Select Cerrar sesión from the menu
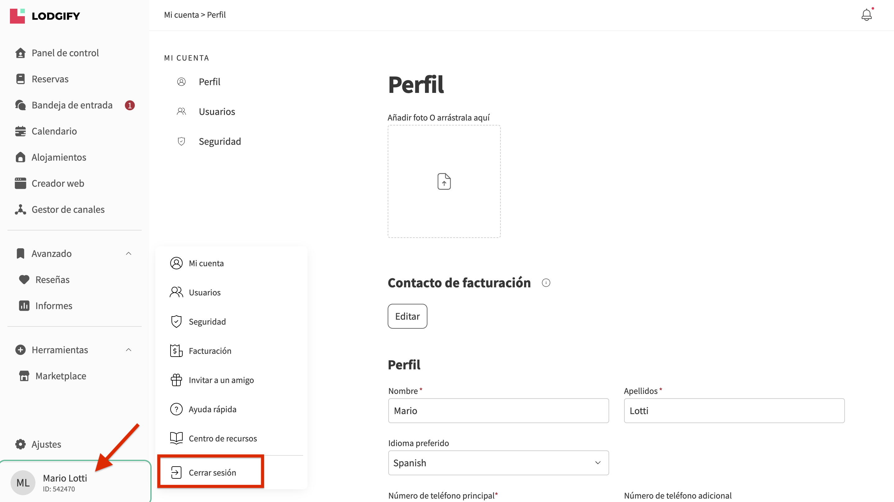This screenshot has width=894, height=502. (212, 472)
